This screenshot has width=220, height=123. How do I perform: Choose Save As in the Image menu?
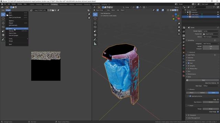point(17,31)
